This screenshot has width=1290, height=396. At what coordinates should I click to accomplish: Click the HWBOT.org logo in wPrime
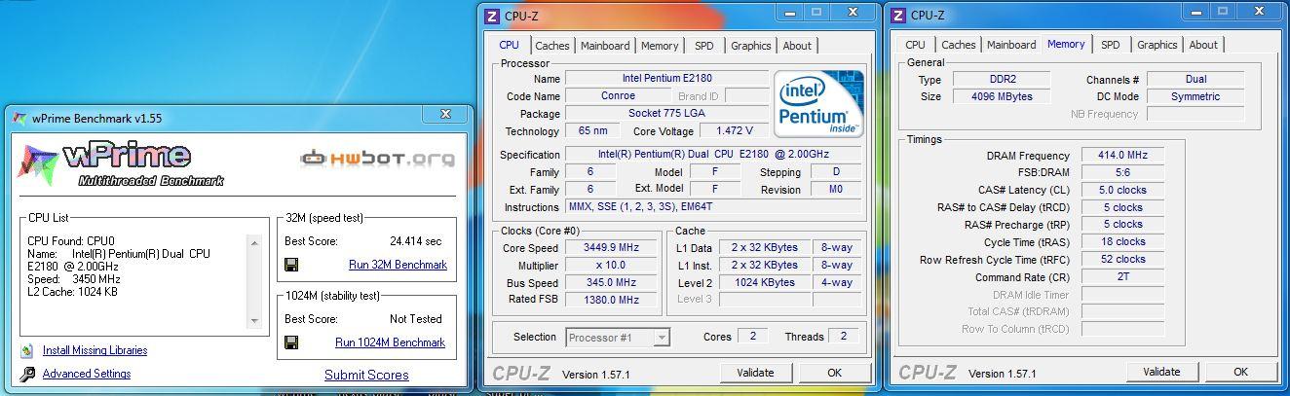pyautogui.click(x=377, y=158)
